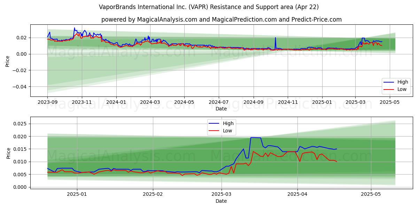Screen dimensions: 418x209
Task: Click the '2023-11' tick on top chart
Action: click(x=82, y=102)
